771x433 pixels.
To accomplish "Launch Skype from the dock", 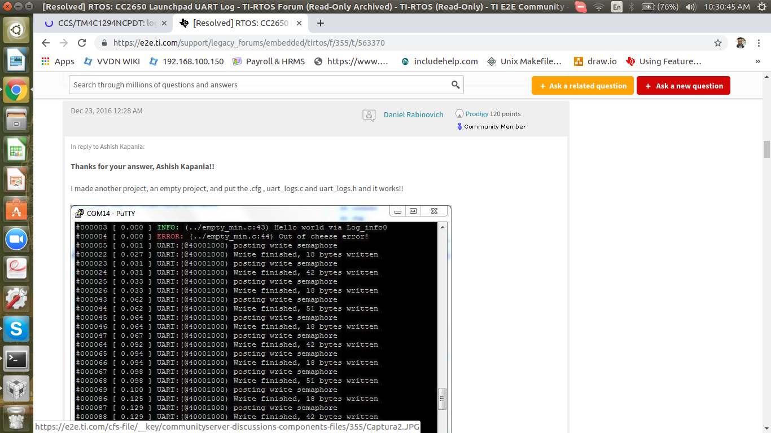I will coord(16,329).
